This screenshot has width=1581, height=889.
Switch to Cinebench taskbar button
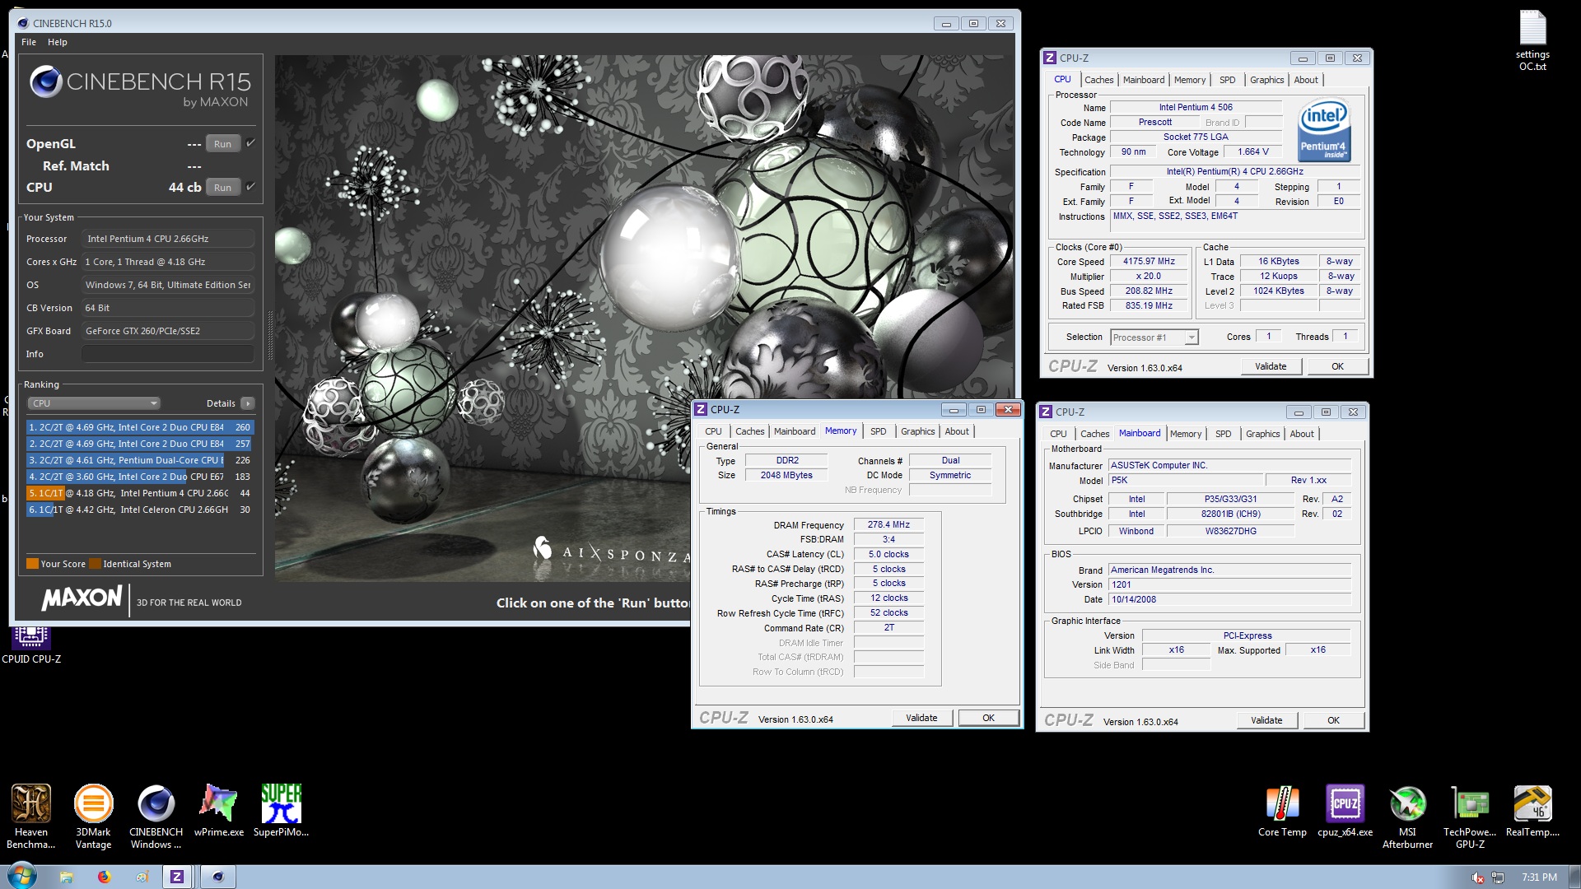tap(217, 877)
